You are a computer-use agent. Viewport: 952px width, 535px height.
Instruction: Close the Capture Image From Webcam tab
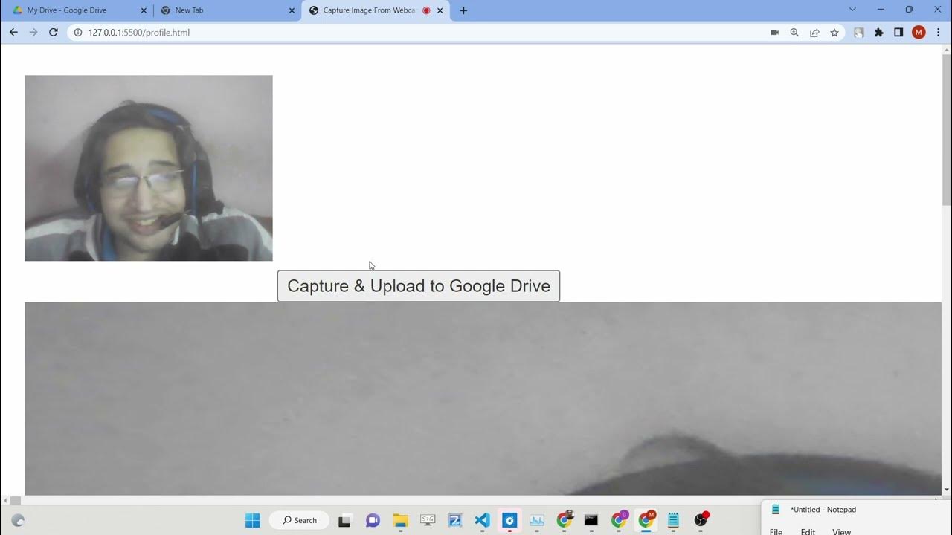440,10
